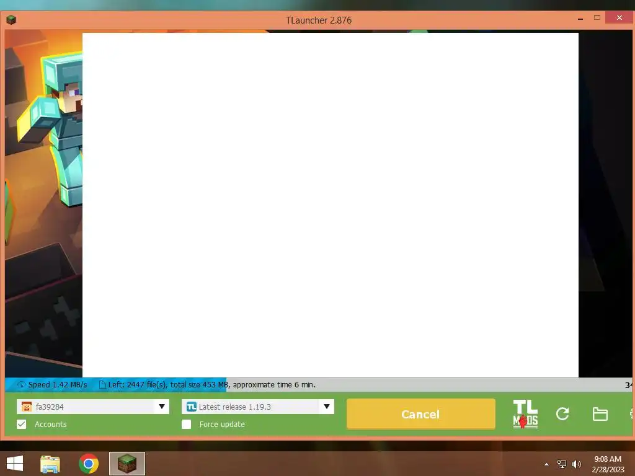Enable the Force update checkbox

click(186, 424)
